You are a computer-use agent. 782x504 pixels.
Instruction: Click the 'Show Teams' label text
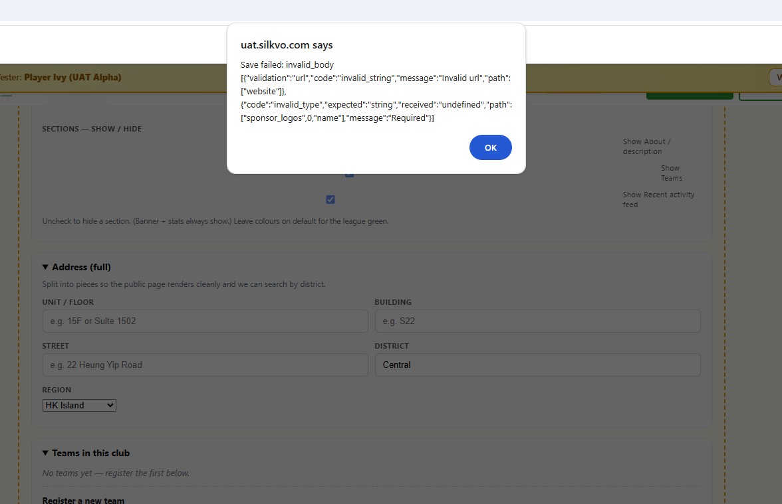point(672,173)
